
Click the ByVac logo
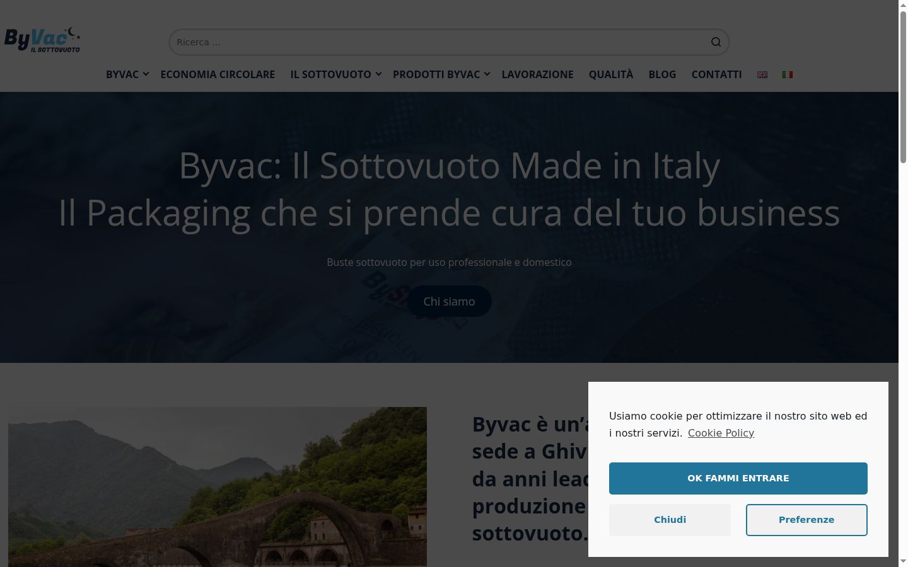(42, 40)
